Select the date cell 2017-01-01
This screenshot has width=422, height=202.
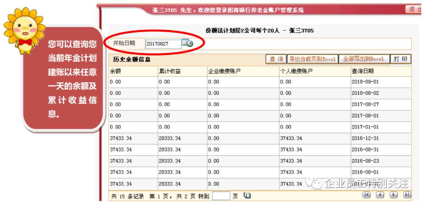point(365,127)
